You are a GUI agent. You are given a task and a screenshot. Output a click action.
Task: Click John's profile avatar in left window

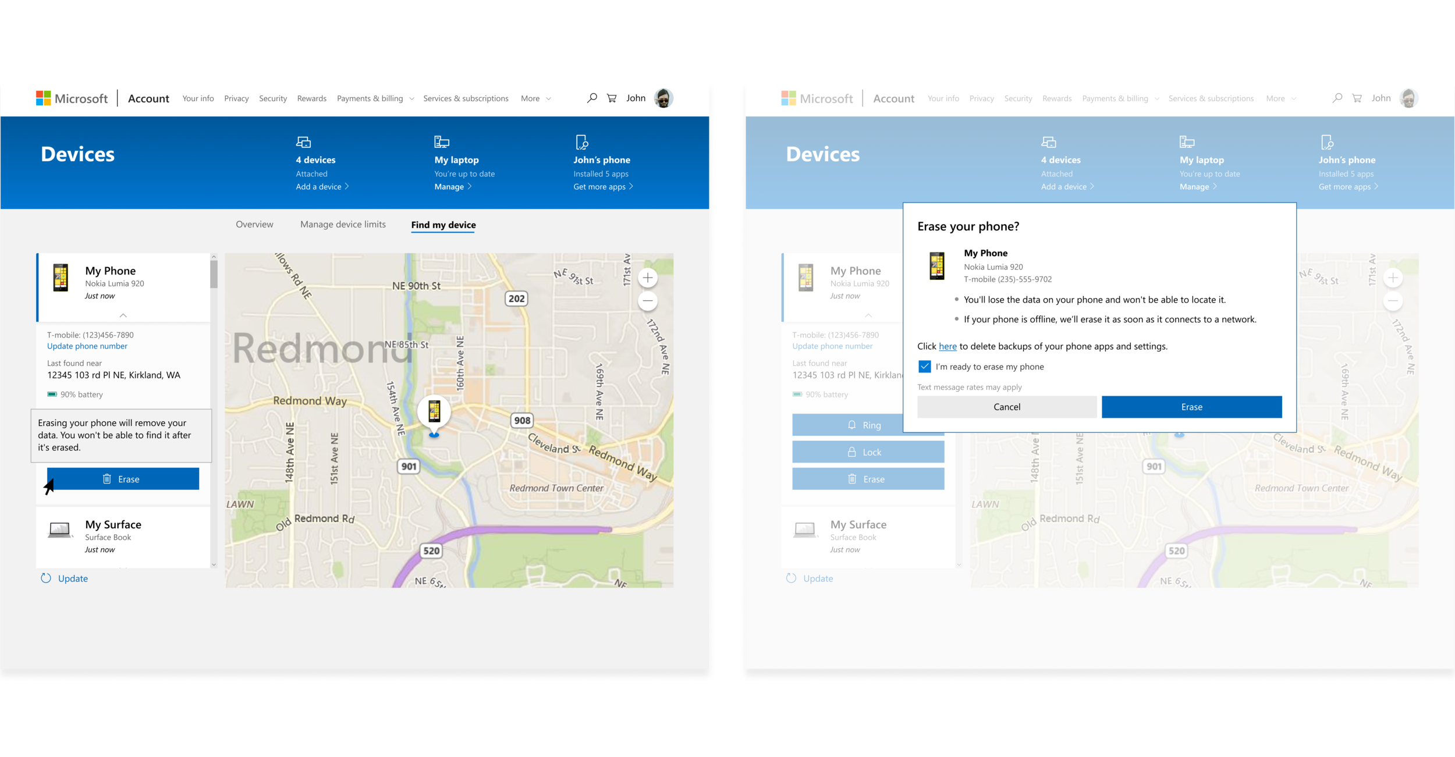click(663, 98)
